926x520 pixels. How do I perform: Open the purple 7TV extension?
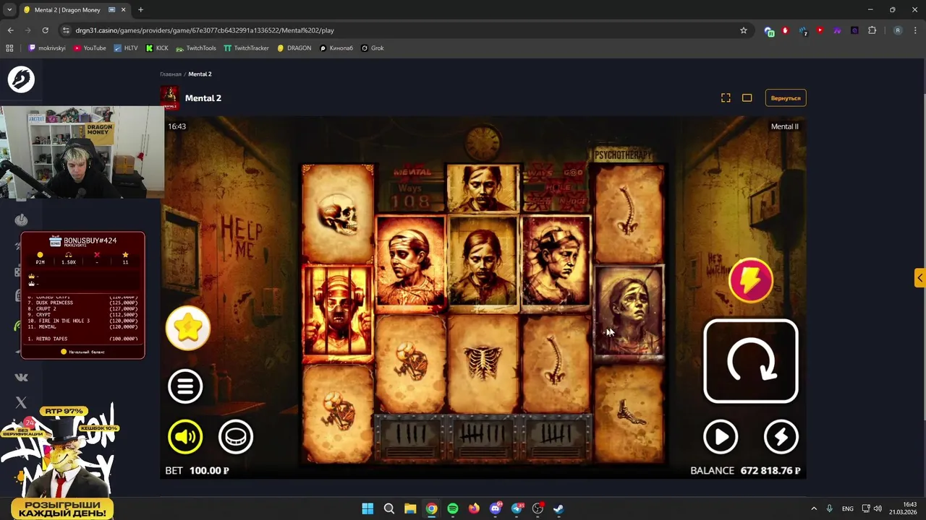(x=837, y=30)
